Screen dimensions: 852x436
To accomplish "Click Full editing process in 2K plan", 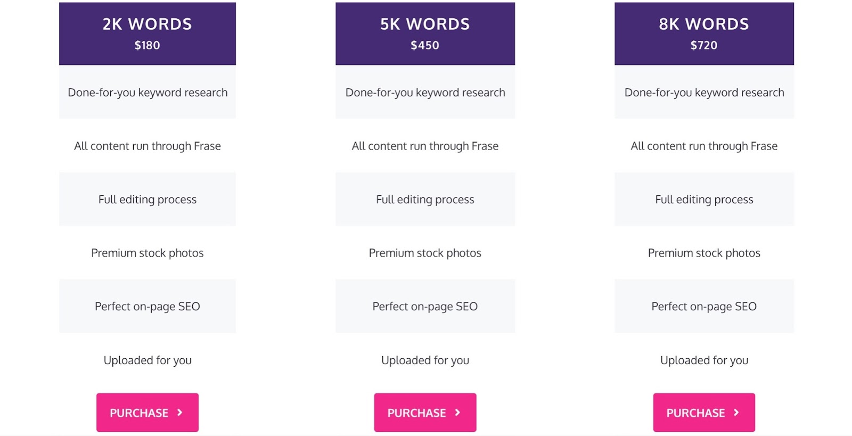I will pyautogui.click(x=148, y=200).
